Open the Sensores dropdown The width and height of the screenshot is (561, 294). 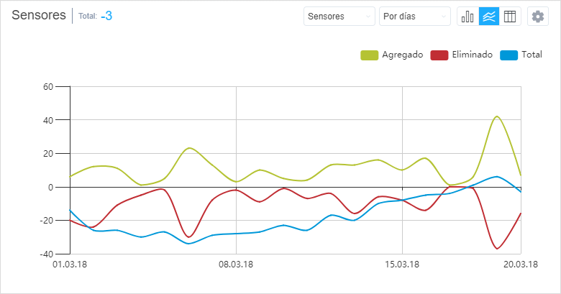click(x=339, y=17)
